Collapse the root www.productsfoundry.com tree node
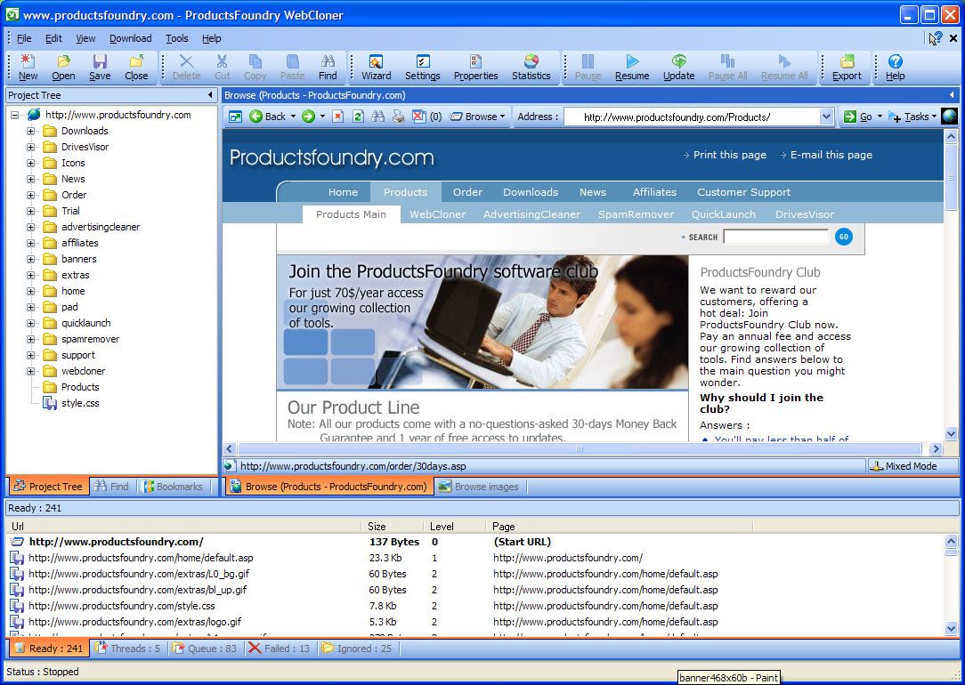The height and width of the screenshot is (685, 965). tap(15, 115)
